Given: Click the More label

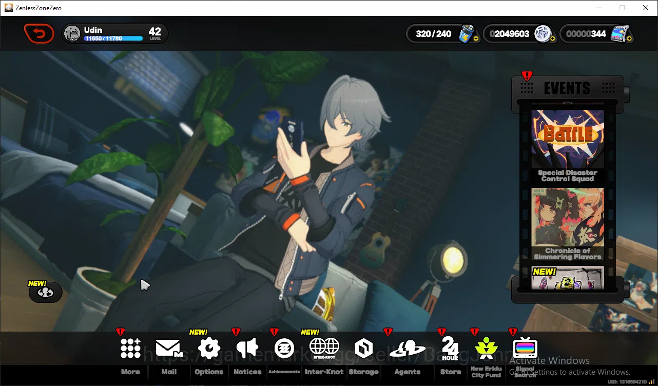Looking at the screenshot, I should pyautogui.click(x=130, y=372).
